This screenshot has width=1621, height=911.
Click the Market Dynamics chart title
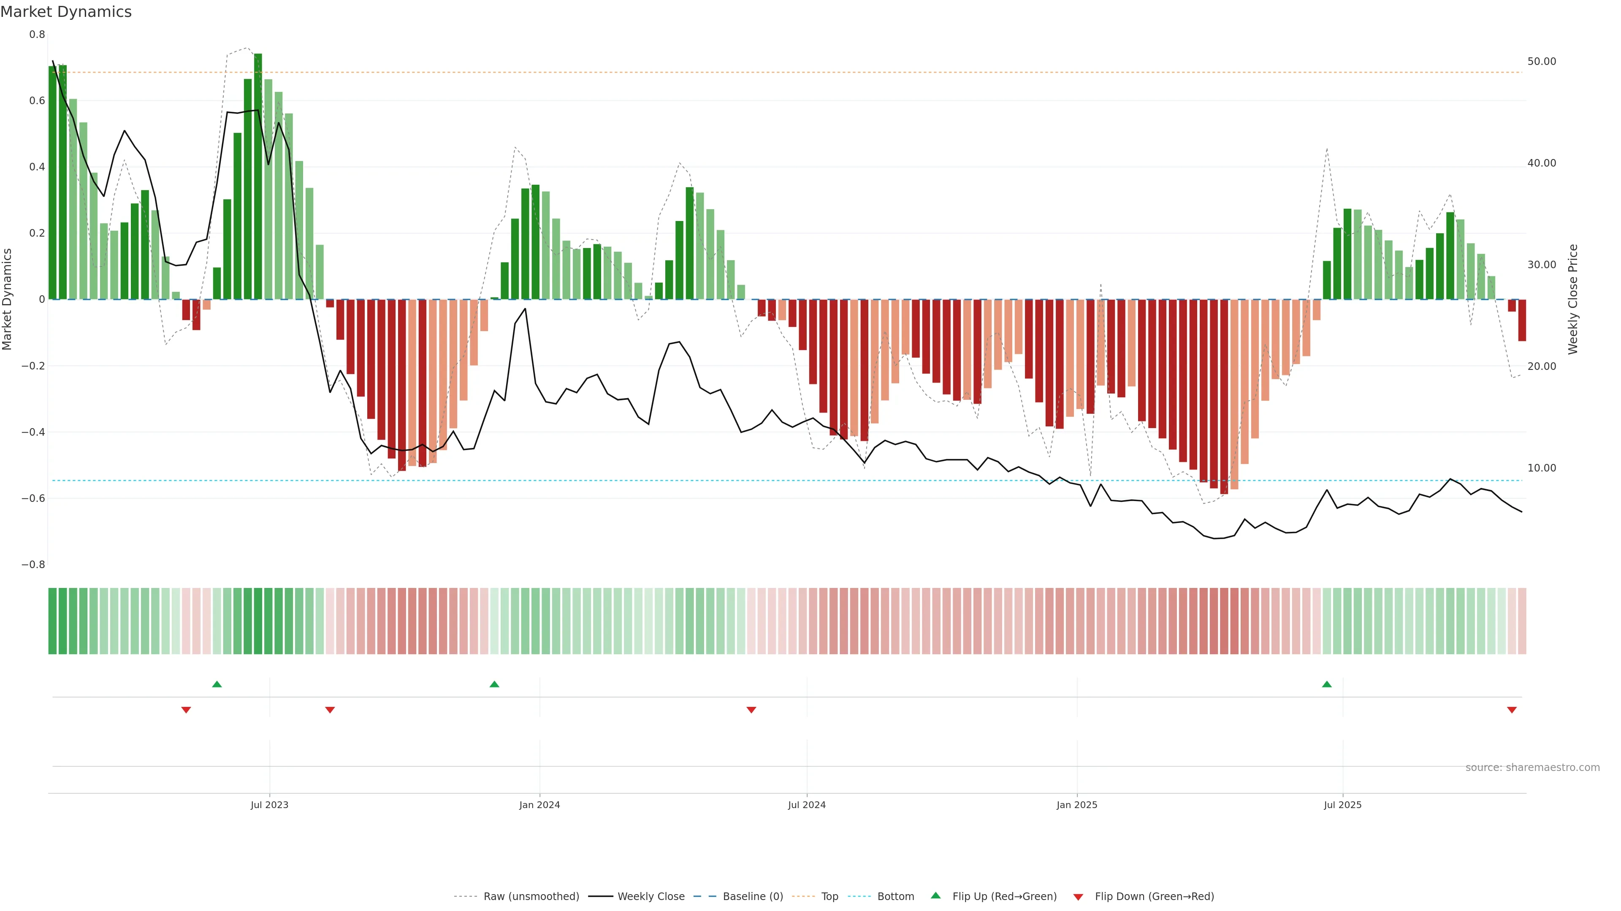click(x=66, y=12)
